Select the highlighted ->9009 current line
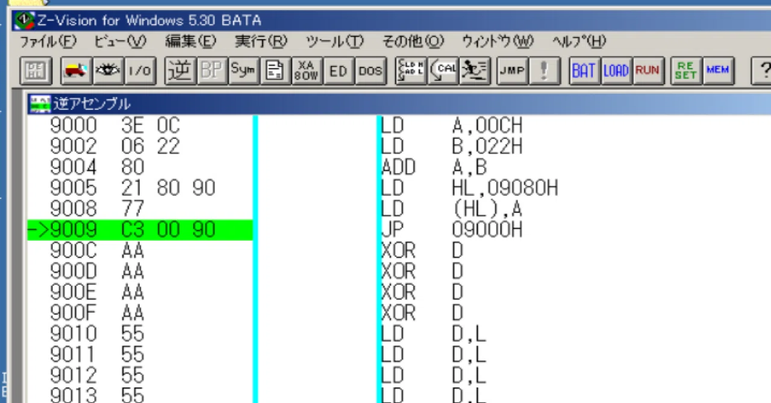771x403 pixels. [x=140, y=229]
